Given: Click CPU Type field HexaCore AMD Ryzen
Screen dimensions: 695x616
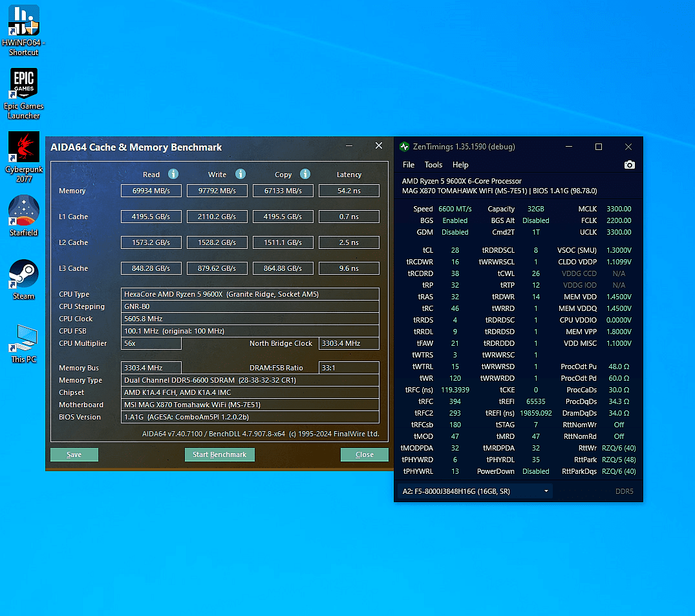Looking at the screenshot, I should (250, 294).
